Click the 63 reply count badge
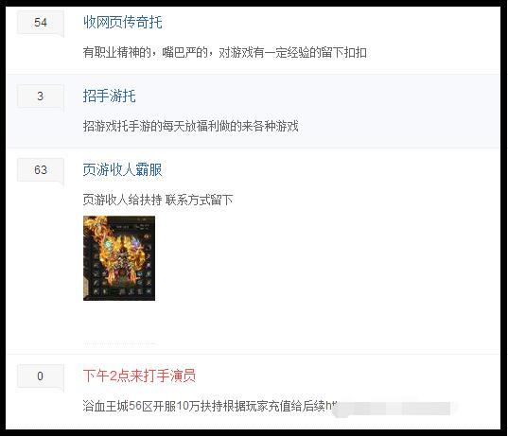 [x=41, y=169]
